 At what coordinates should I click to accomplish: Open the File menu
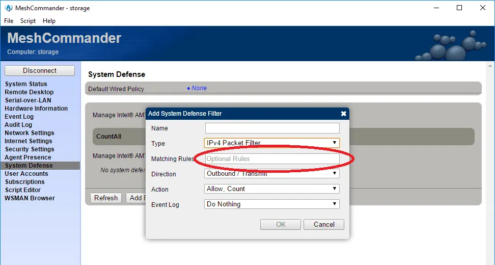(x=9, y=21)
